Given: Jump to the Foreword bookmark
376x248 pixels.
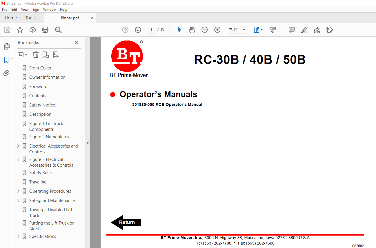Looking at the screenshot, I should pos(38,87).
